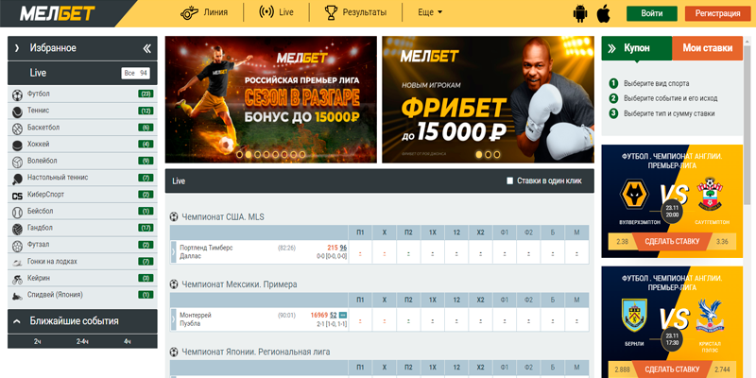756x378 pixels.
Task: Click the double arrow icon beside Купон
Action: tap(611, 48)
